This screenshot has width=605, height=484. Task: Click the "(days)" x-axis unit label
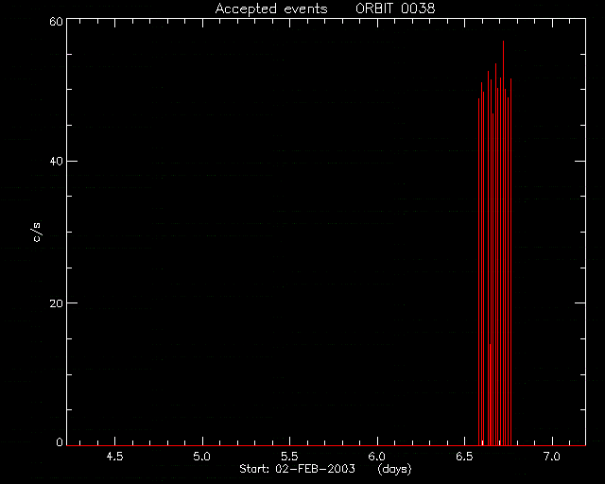coord(395,469)
